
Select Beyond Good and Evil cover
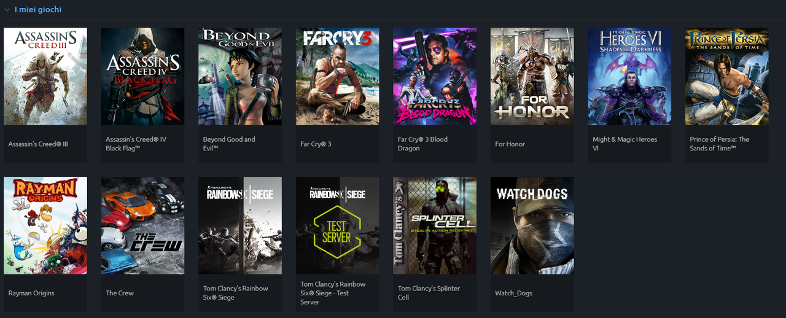[240, 77]
